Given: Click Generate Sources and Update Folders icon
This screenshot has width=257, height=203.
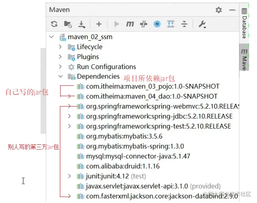Looking at the screenshot, I should tap(68, 24).
